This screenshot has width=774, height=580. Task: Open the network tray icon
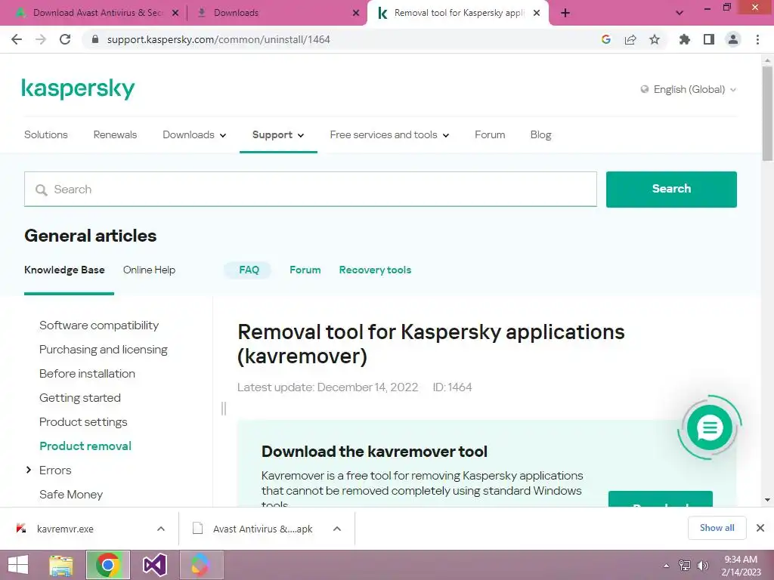point(685,566)
